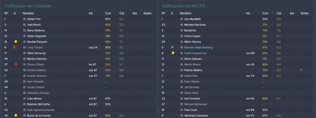
Task: Click the Calificación del Colorado heading
Action: tap(28, 6)
